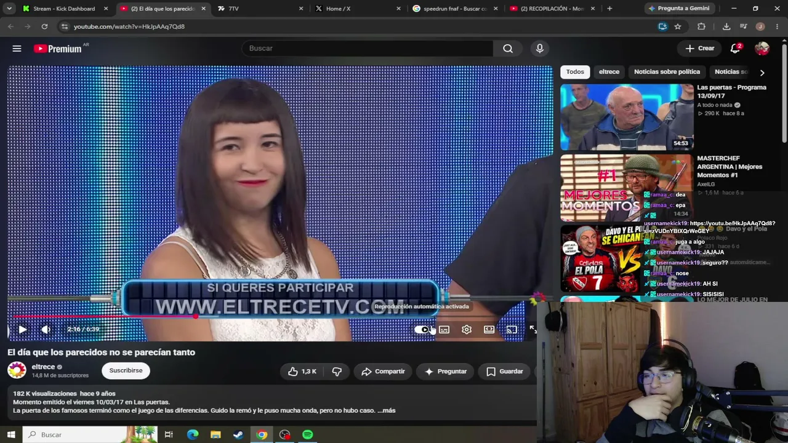Mute the video with the speaker icon
Screen dimensions: 788x443
(46, 329)
